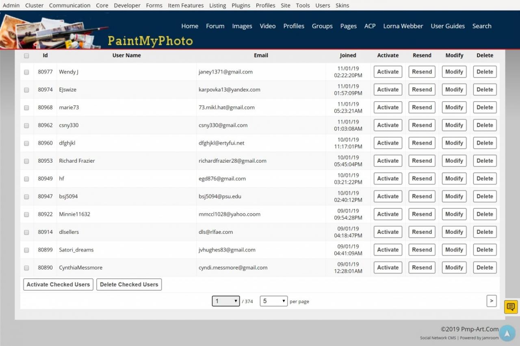This screenshot has width=520, height=346.
Task: Select the checkbox for Richard Frazier
Action: click(26, 161)
